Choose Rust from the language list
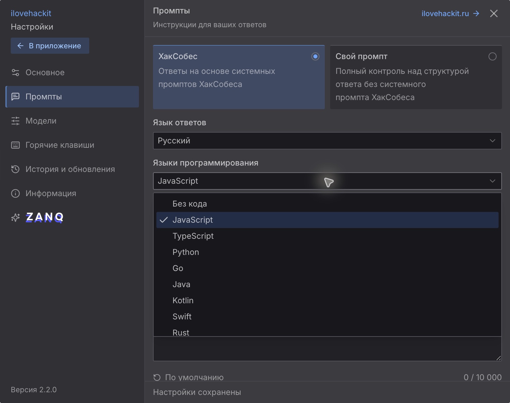510x403 pixels. click(x=327, y=331)
